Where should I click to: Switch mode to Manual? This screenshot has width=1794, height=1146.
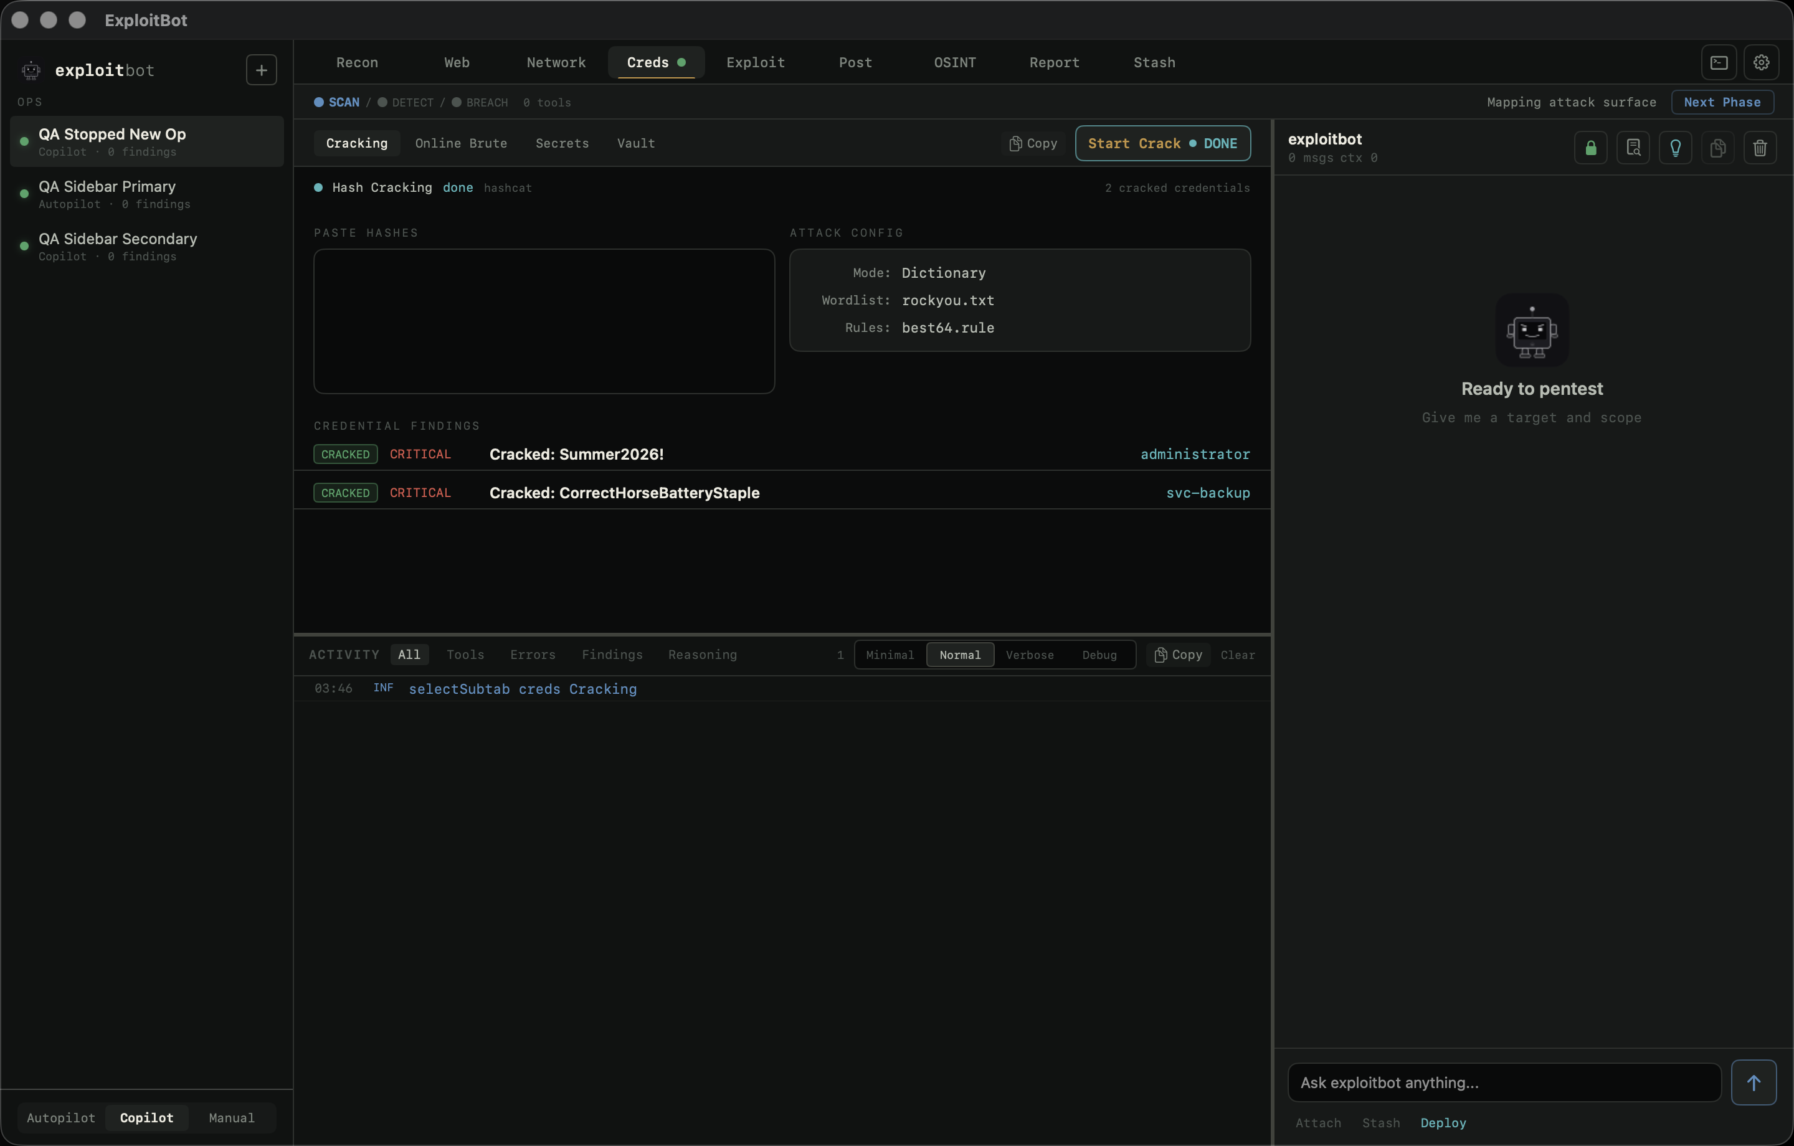click(232, 1118)
